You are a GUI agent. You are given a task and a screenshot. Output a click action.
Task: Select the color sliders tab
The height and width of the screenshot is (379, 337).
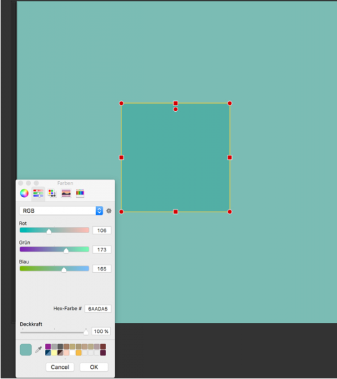(38, 193)
